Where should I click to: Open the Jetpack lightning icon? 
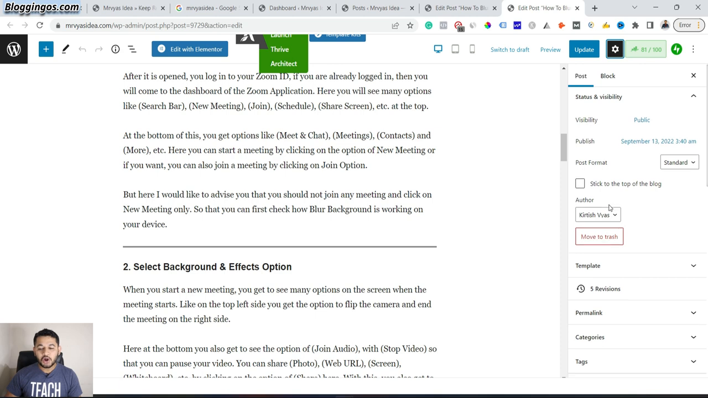click(676, 49)
